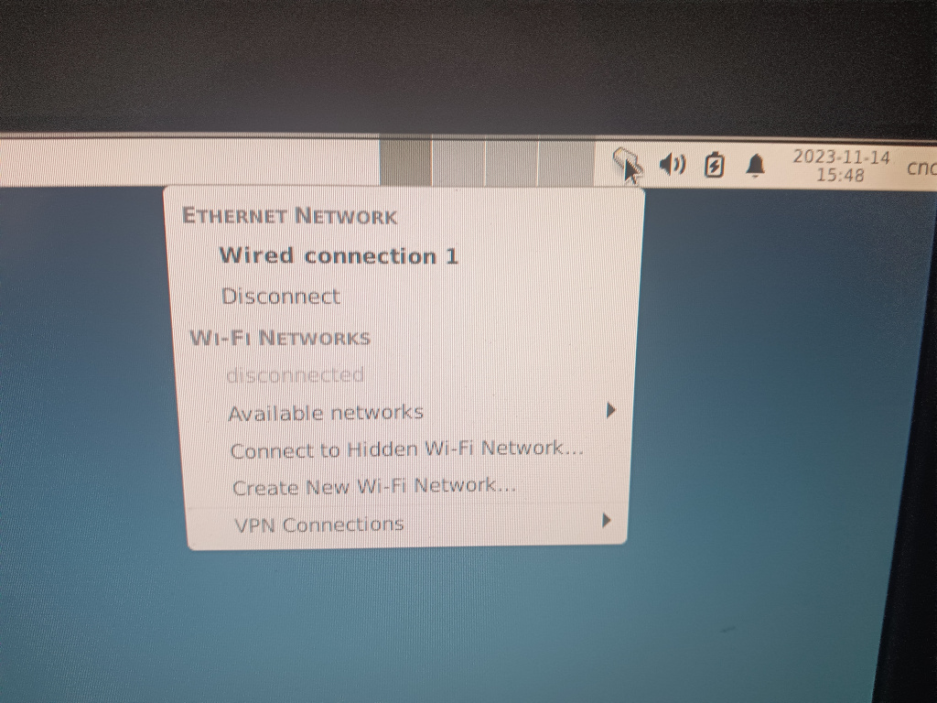Expand arrow next to VPN Connections
Screen dimensions: 937x703
click(x=607, y=520)
